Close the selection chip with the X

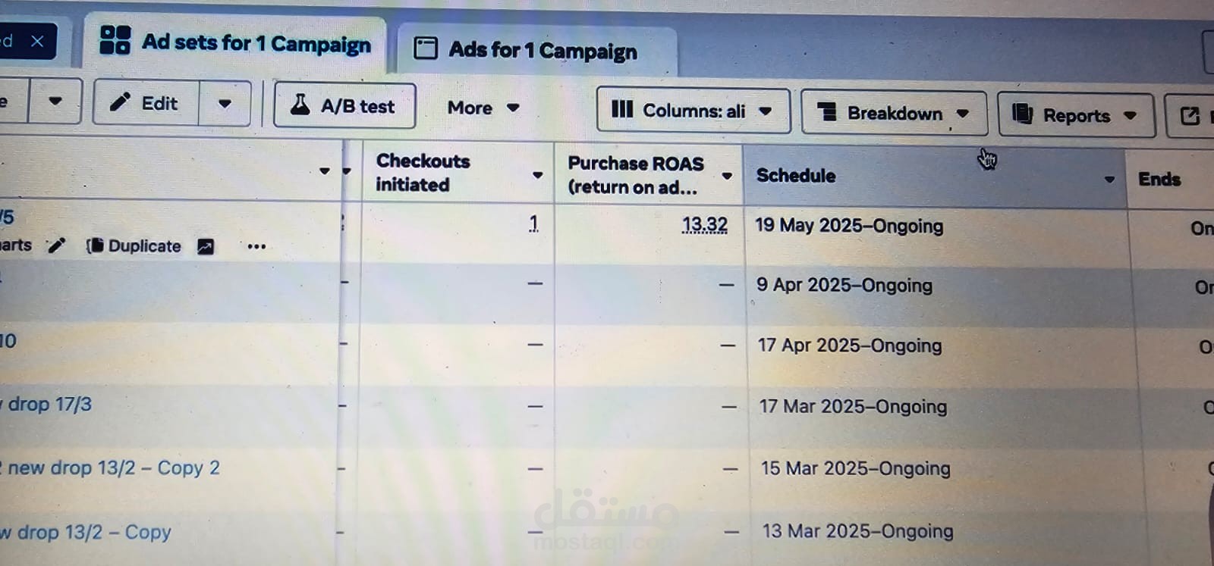point(37,41)
